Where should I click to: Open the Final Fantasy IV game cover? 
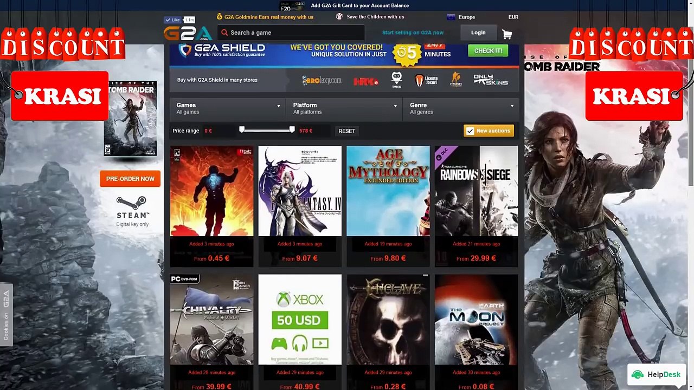(300, 191)
